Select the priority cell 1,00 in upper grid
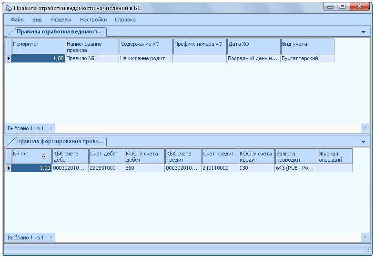The width and height of the screenshot is (374, 258). click(38, 58)
